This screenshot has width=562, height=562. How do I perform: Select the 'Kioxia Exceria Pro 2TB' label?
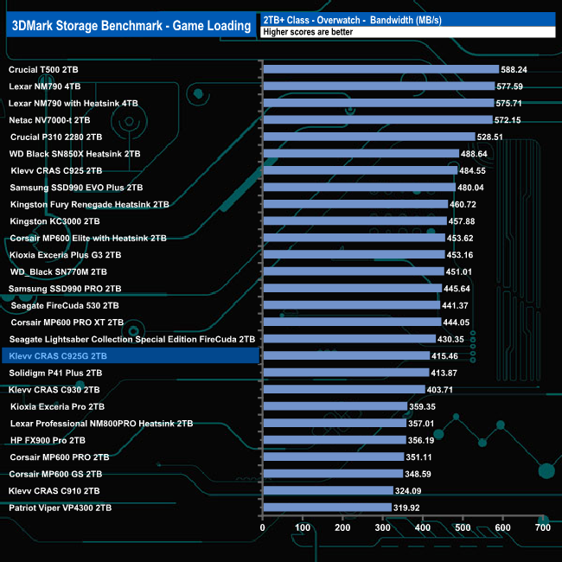(x=57, y=406)
